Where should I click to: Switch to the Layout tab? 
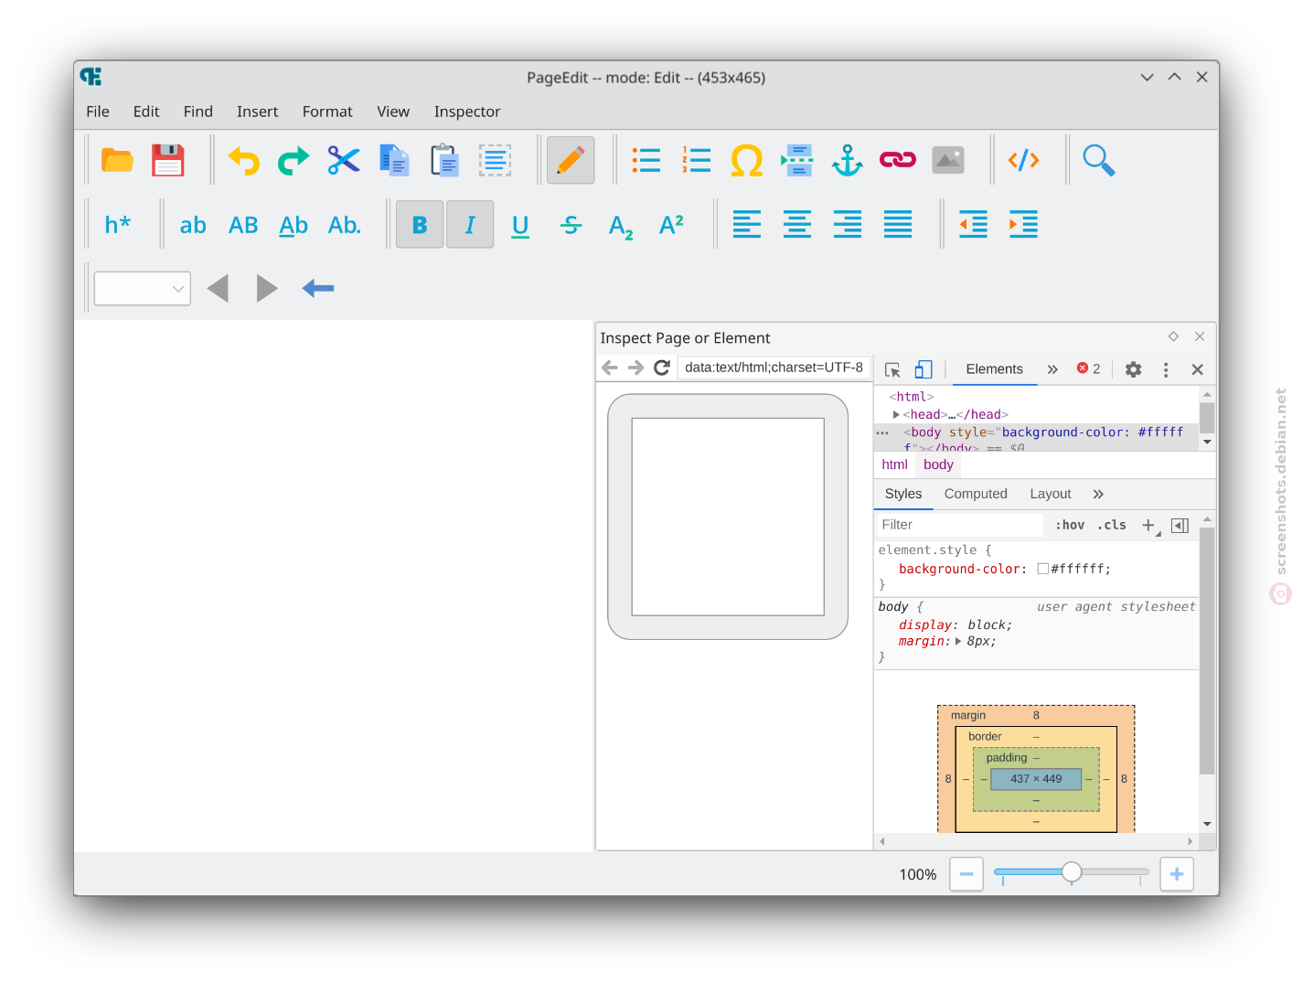(1051, 494)
